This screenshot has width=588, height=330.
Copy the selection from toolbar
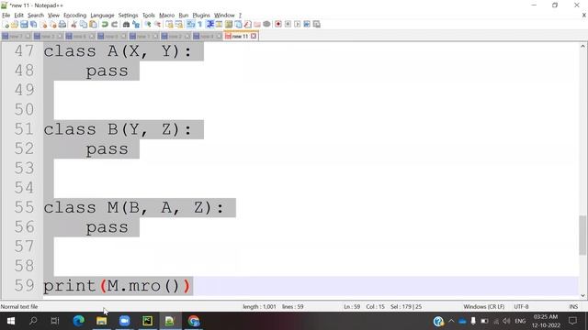click(84, 25)
